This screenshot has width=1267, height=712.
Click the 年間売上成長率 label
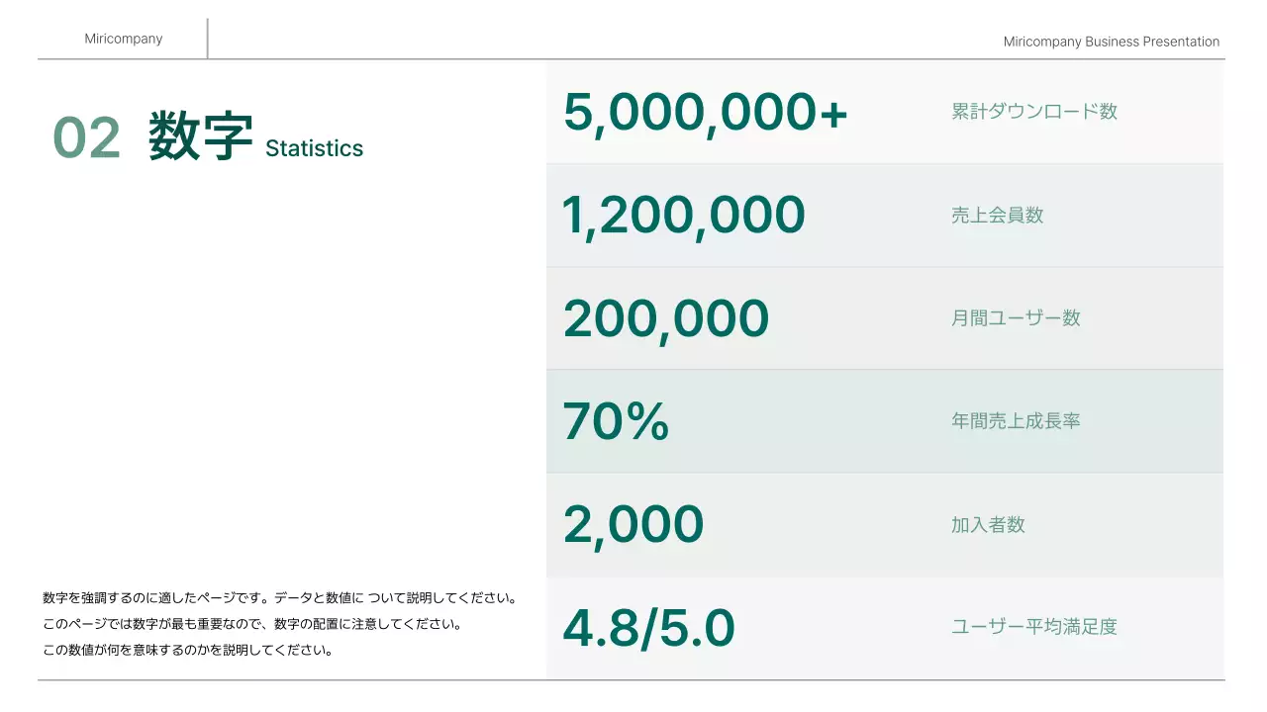click(1016, 421)
